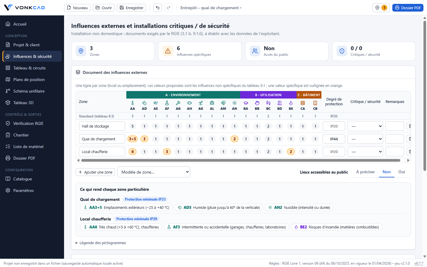Select 'À préciser' for public access
Image resolution: width=427 pixels, height=267 pixels.
365,172
